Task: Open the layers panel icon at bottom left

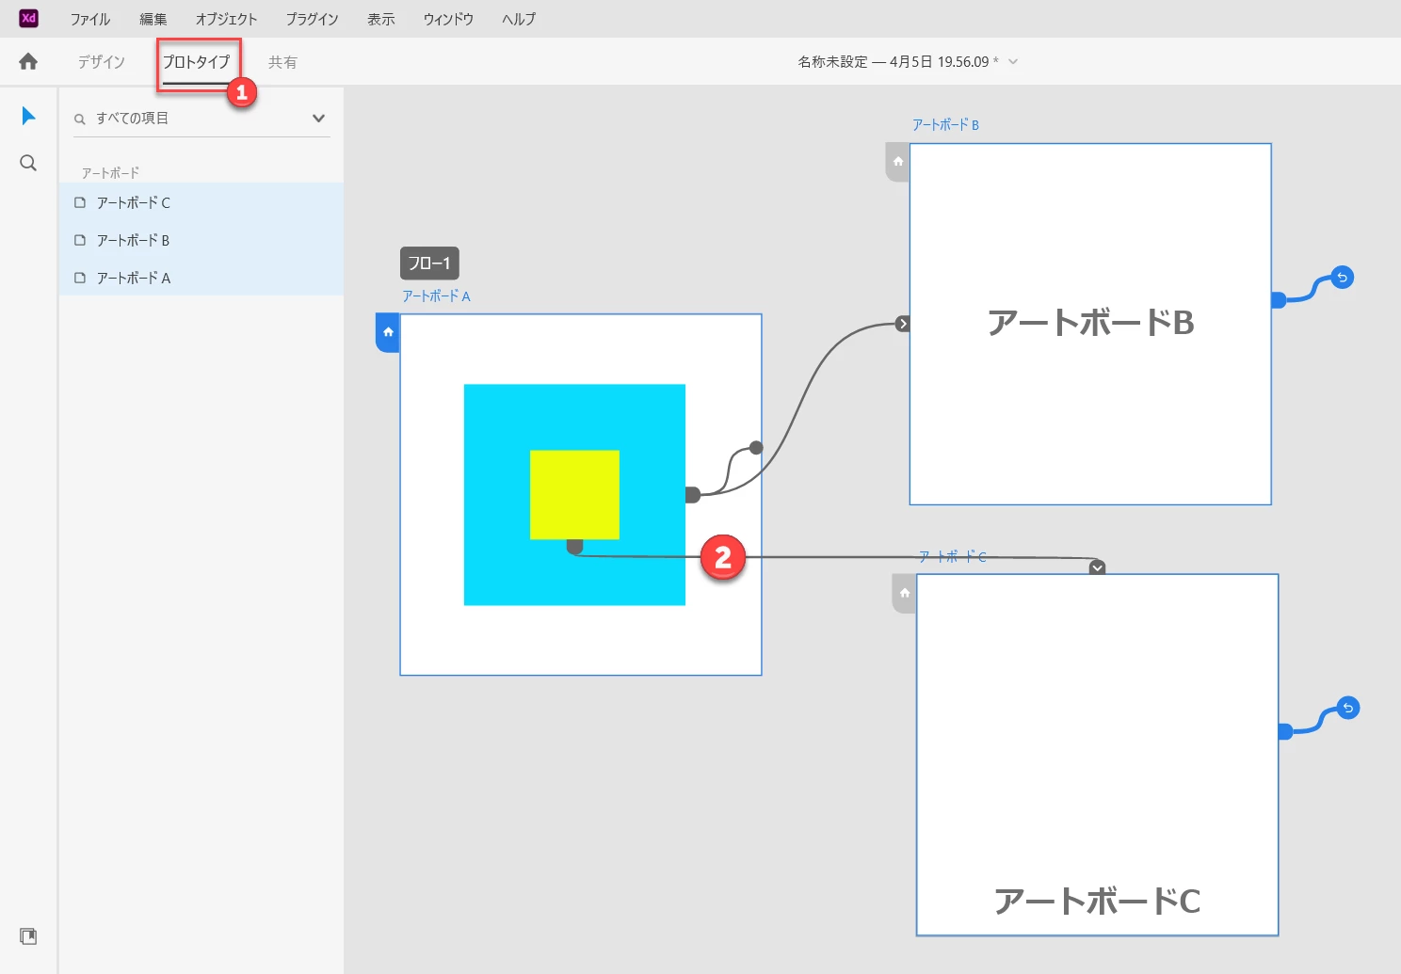Action: (28, 936)
